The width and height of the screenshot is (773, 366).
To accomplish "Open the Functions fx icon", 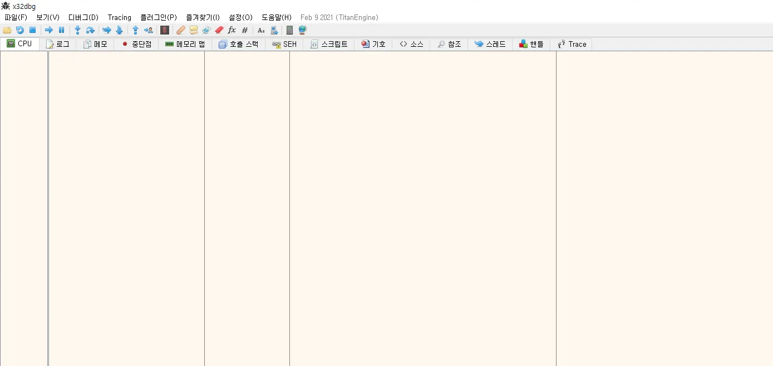I will 232,30.
